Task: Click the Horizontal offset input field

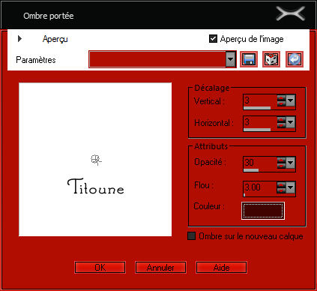Action: (x=260, y=122)
